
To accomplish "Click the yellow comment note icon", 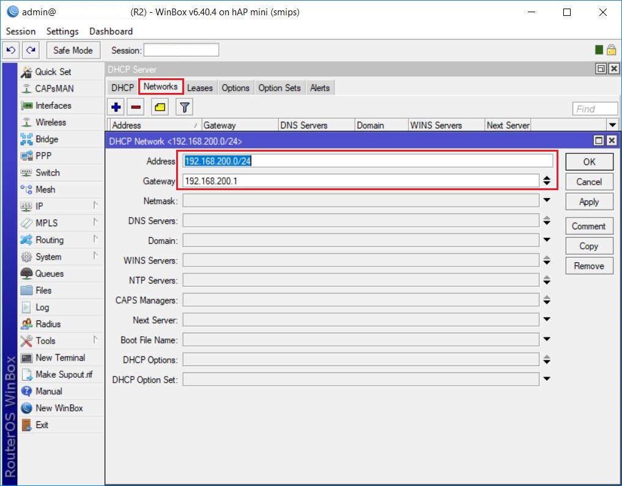I will click(x=160, y=107).
